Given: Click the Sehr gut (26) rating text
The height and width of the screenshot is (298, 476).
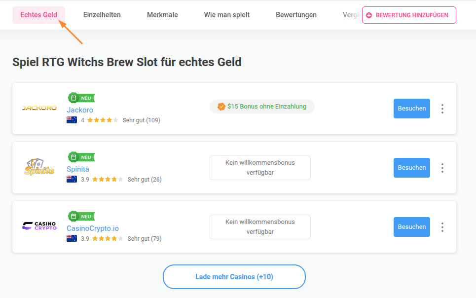Looking at the screenshot, I should 145,180.
